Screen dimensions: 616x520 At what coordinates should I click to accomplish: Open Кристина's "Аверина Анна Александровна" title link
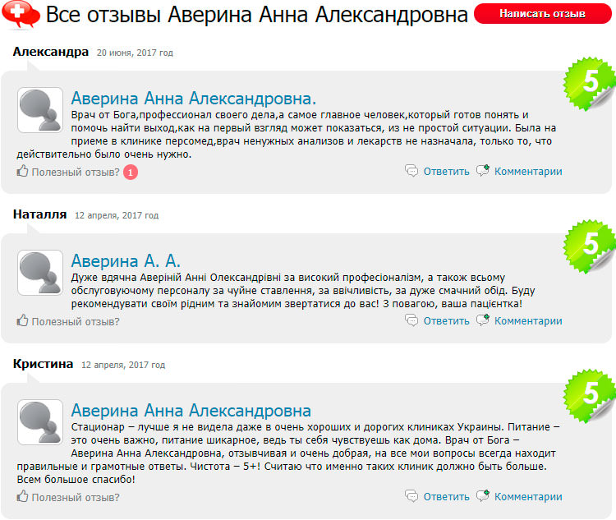pyautogui.click(x=191, y=411)
